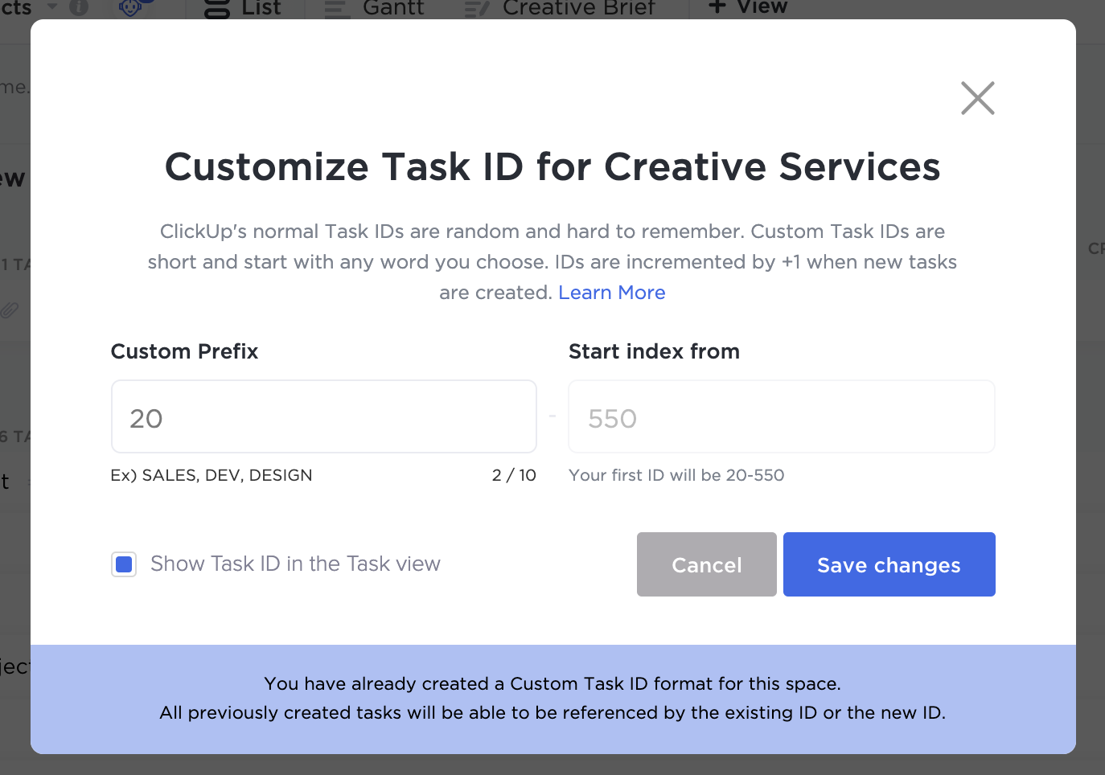1105x775 pixels.
Task: Open the Learn More link
Action: (x=611, y=293)
